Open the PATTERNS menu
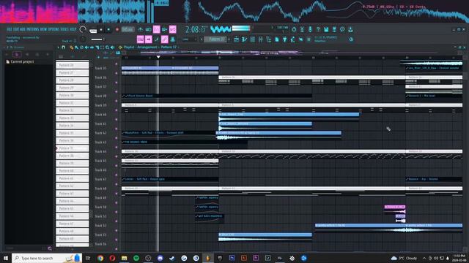Image resolution: width=469 pixels, height=263 pixels. pyautogui.click(x=33, y=29)
